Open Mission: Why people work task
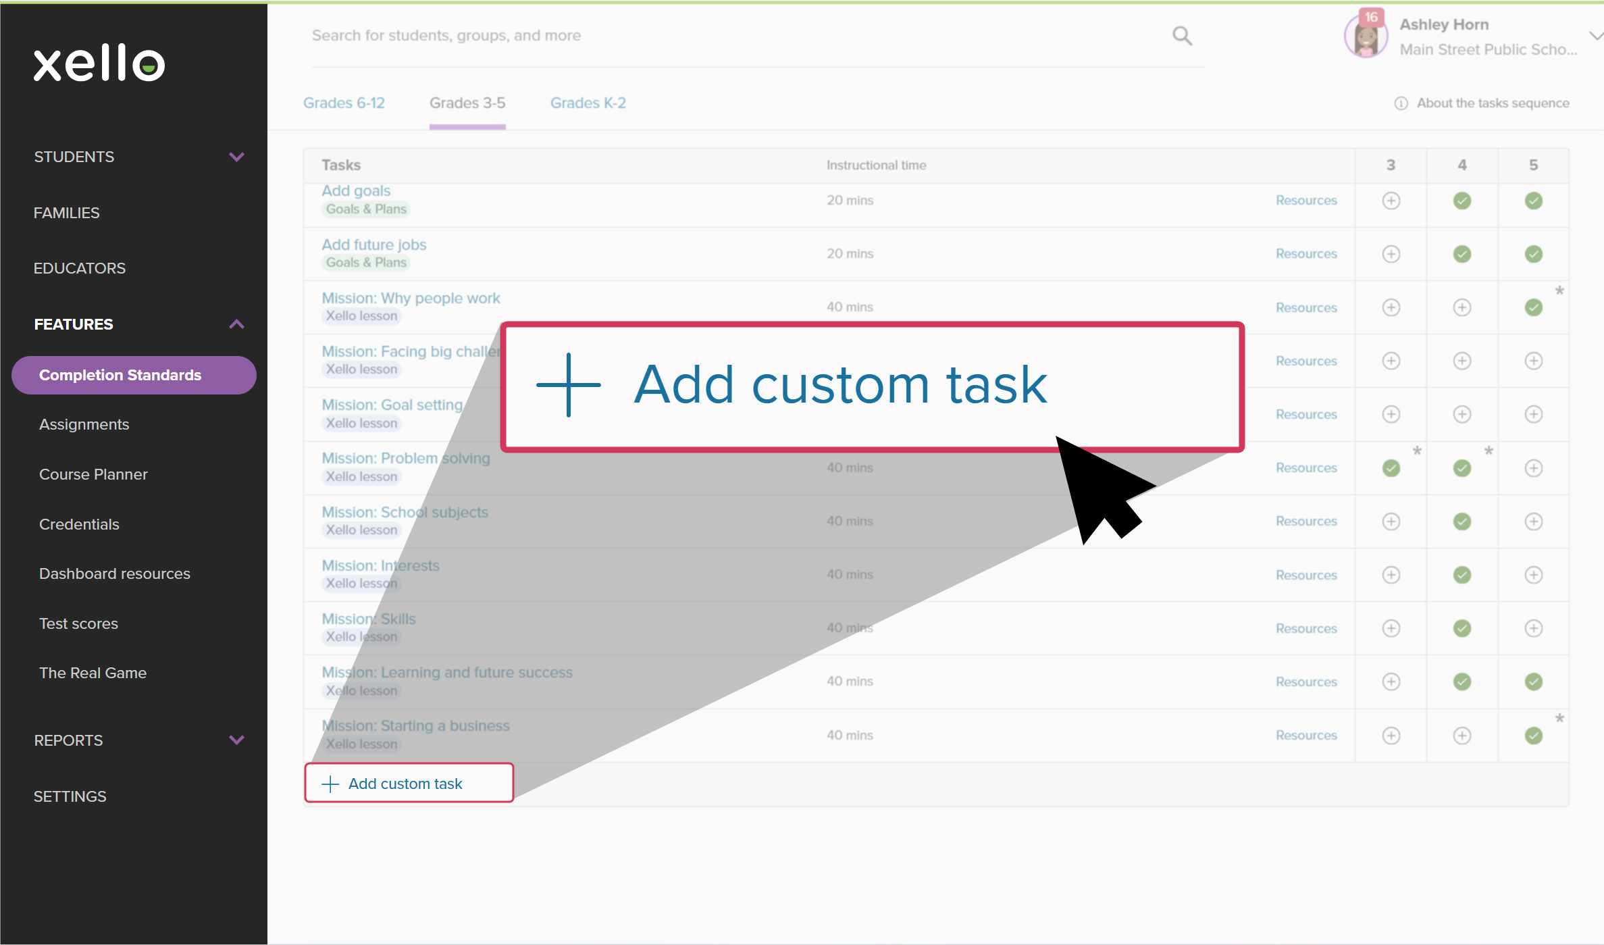 pos(411,298)
